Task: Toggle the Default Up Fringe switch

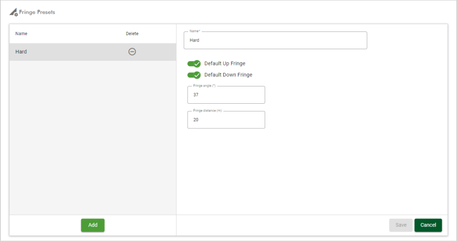Action: click(194, 63)
